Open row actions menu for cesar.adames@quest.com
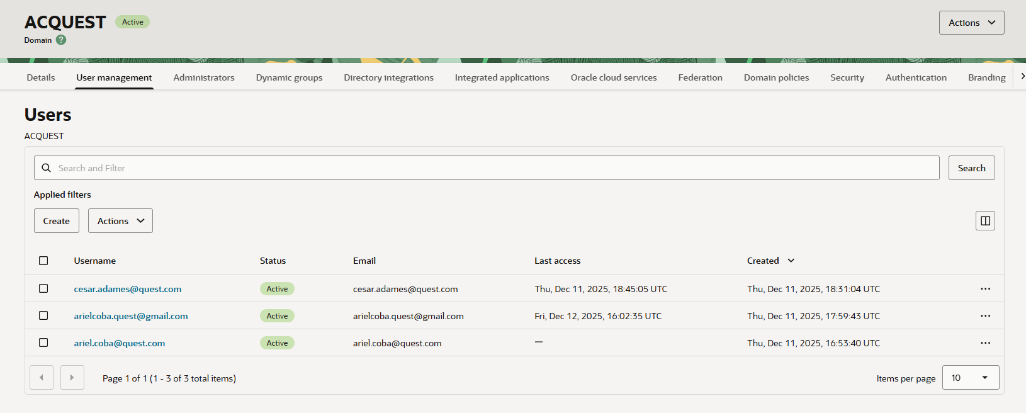 985,289
